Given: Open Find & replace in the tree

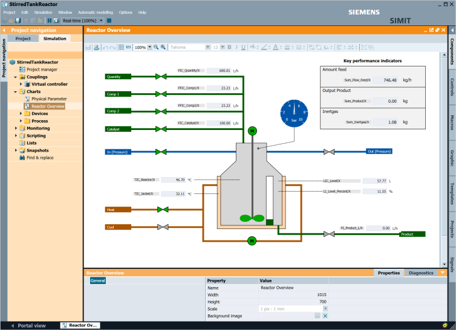Looking at the screenshot, I should tap(40, 158).
